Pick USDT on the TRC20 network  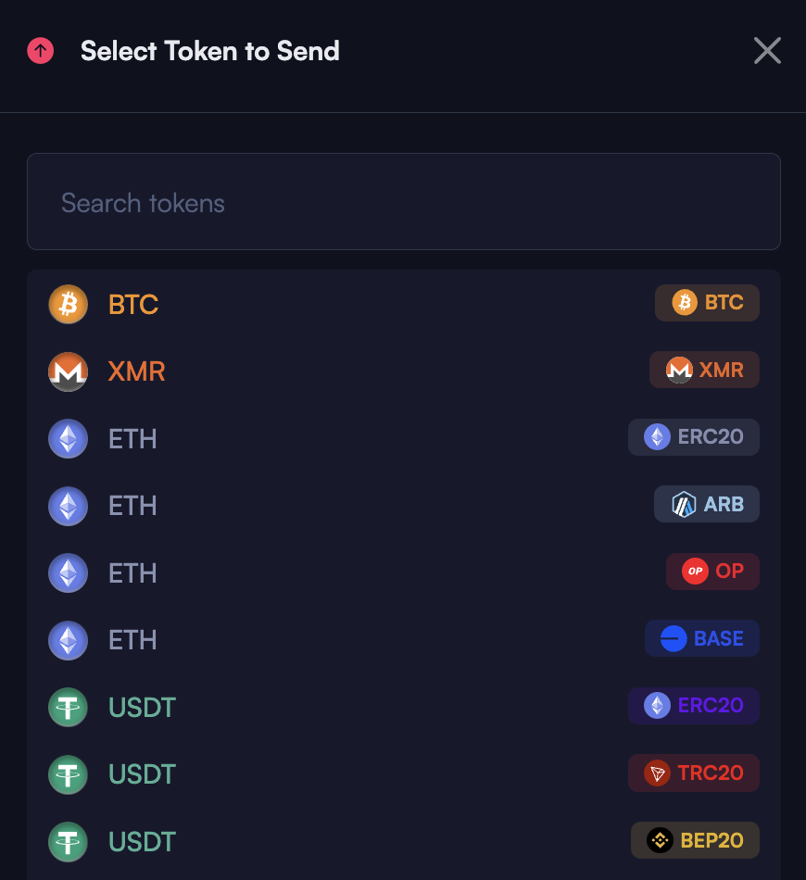(x=142, y=773)
